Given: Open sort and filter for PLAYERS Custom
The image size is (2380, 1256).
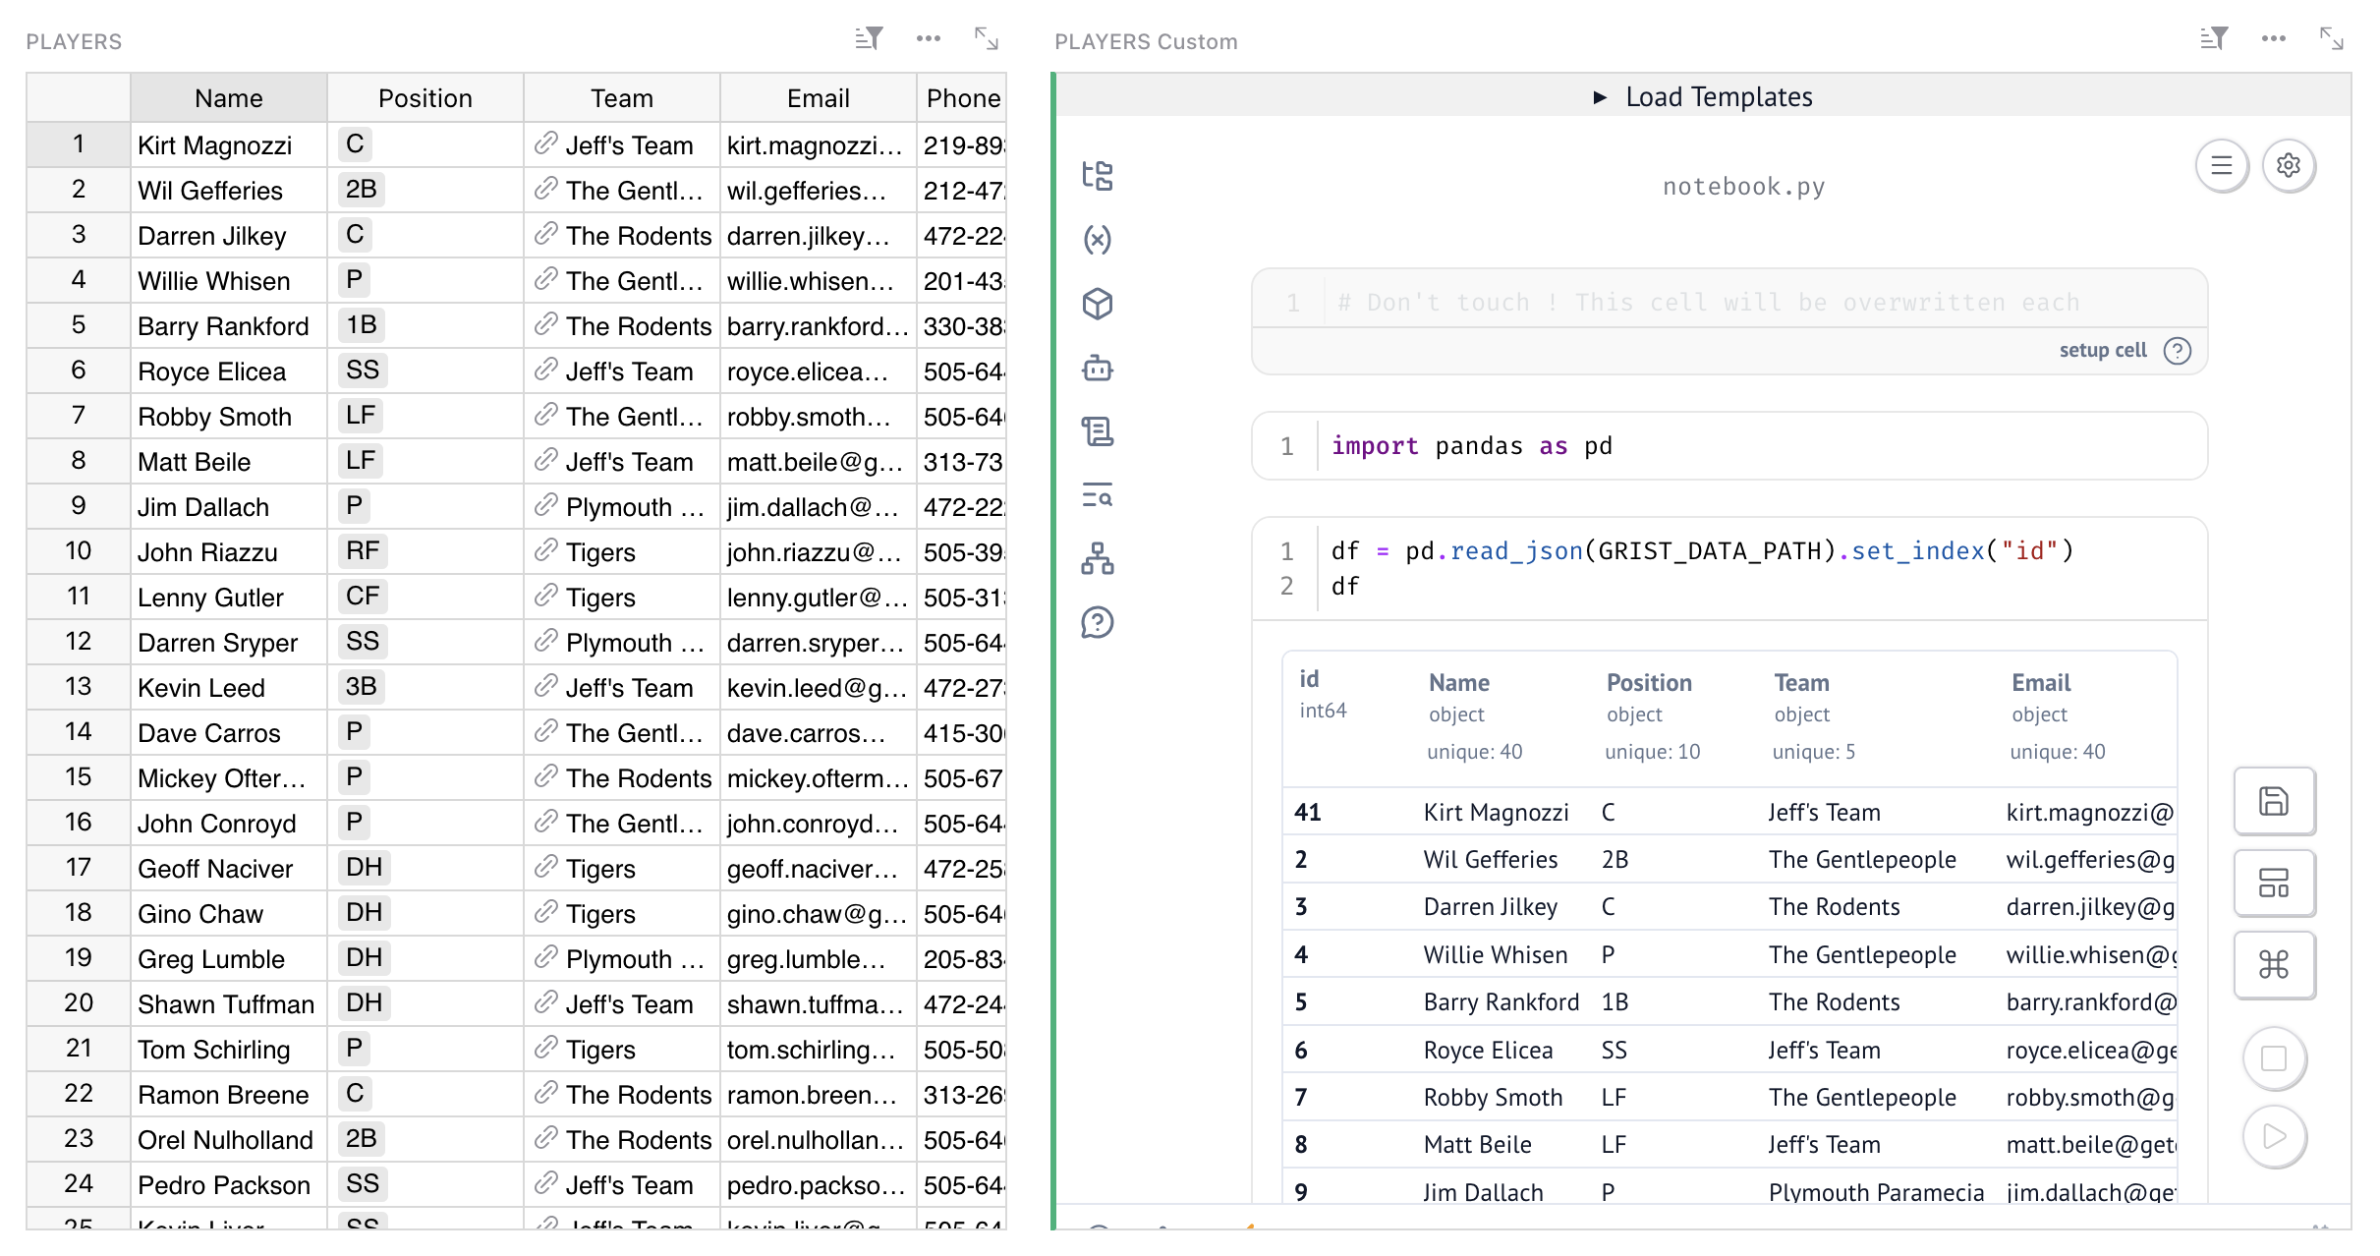Looking at the screenshot, I should click(2213, 38).
